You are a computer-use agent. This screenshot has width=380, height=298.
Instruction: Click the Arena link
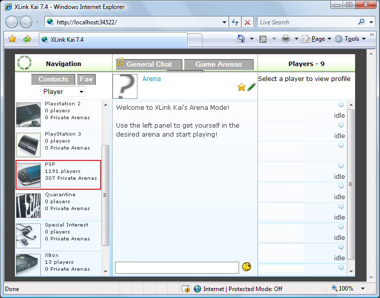(x=151, y=79)
